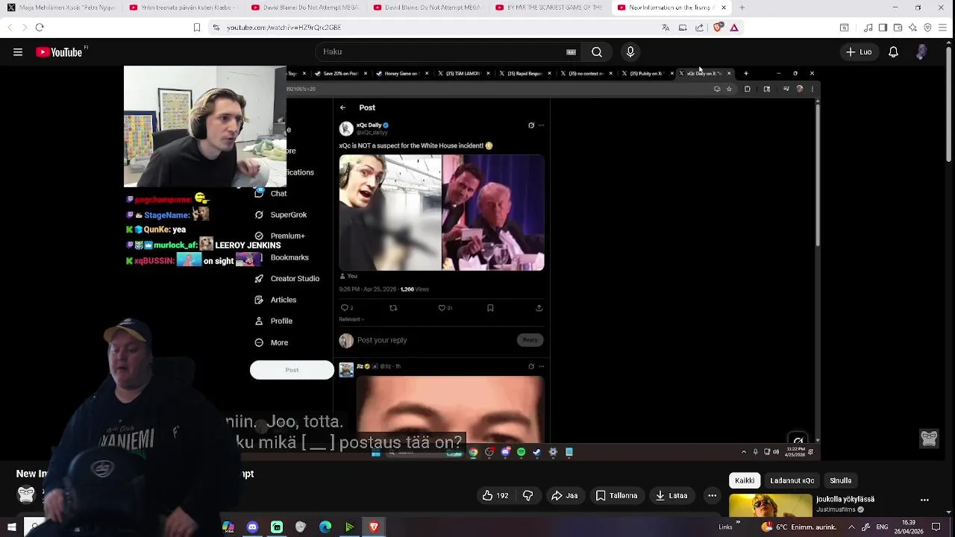Reload the page with the refresh icon

[x=40, y=28]
